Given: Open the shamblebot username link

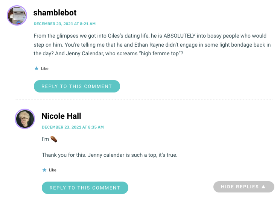Looking at the screenshot, I should tap(55, 13).
